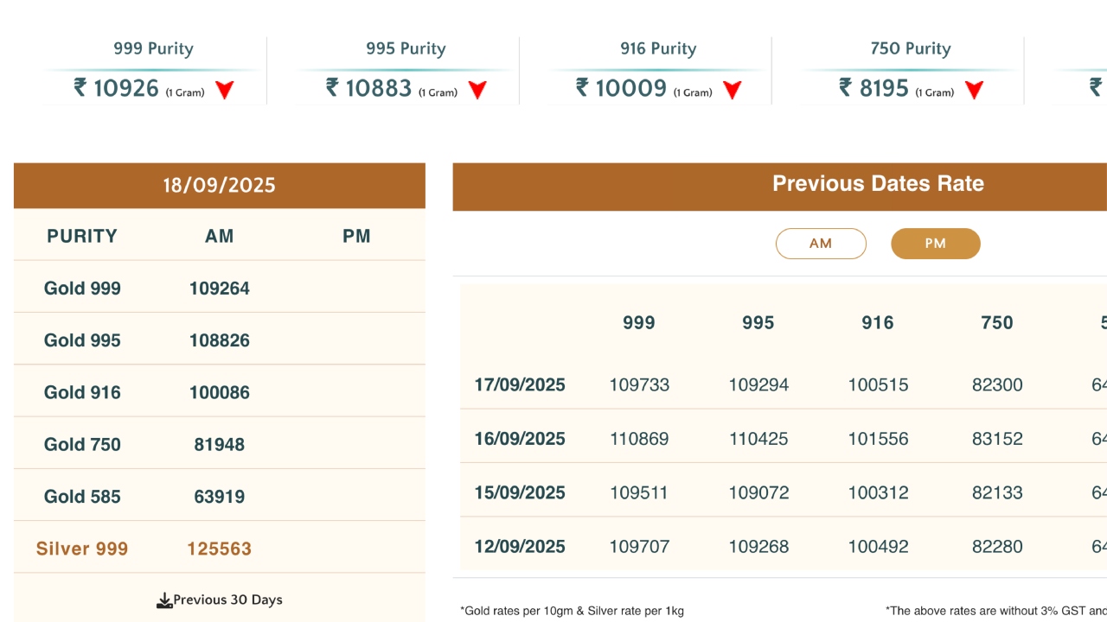1107x622 pixels.
Task: Select the 17/09/2025 date entry
Action: 520,384
